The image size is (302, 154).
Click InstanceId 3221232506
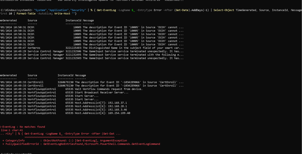point(73,51)
